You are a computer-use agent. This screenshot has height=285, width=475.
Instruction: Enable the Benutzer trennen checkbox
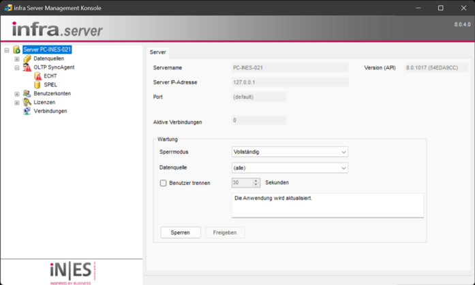tap(163, 183)
